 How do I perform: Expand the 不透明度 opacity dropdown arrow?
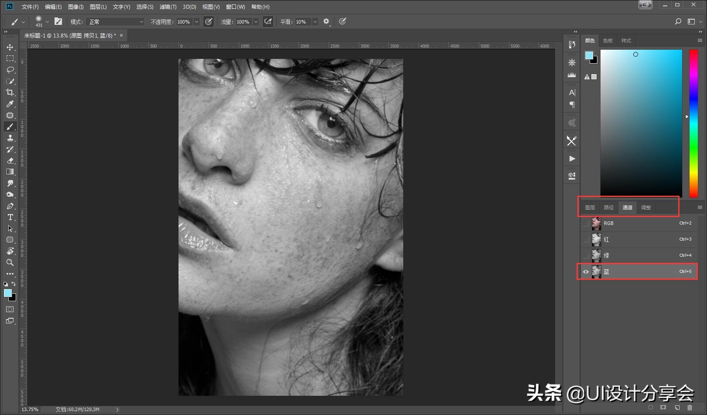point(196,22)
